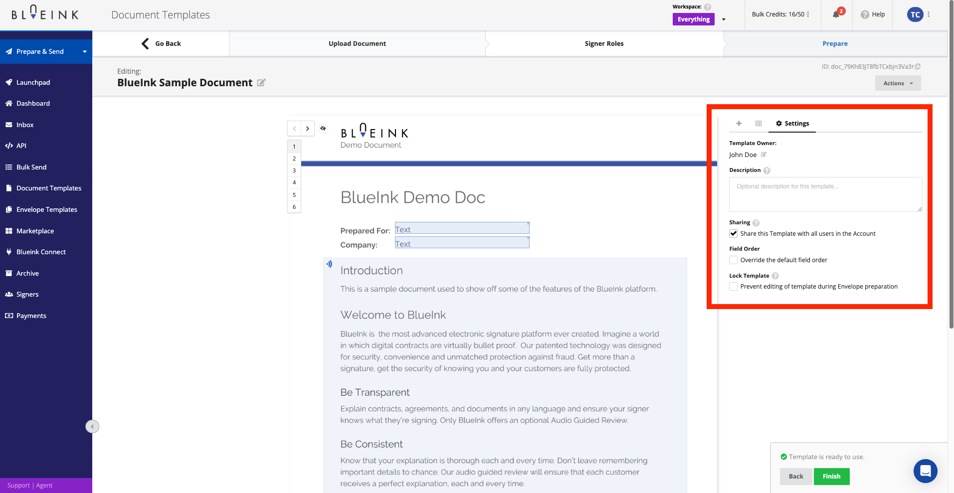Click Document Templates file icon
954x493 pixels.
click(9, 188)
